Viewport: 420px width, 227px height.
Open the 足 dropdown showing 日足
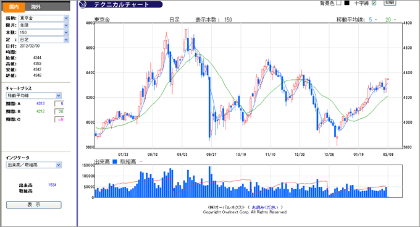44,40
